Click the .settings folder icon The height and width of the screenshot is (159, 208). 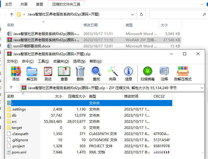pyautogui.click(x=9, y=109)
